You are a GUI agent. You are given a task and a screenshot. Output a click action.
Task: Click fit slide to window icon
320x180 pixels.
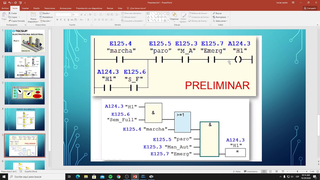(x=317, y=171)
